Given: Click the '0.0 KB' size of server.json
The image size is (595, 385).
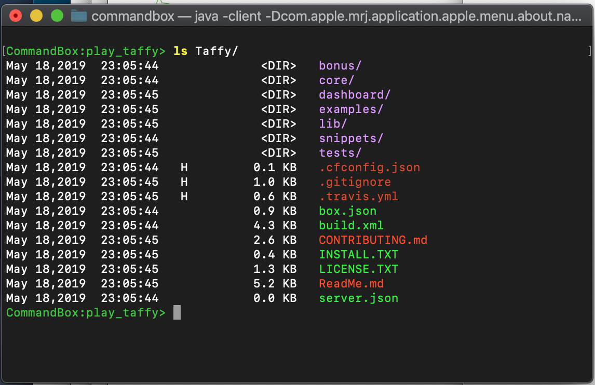Looking at the screenshot, I should coord(275,298).
